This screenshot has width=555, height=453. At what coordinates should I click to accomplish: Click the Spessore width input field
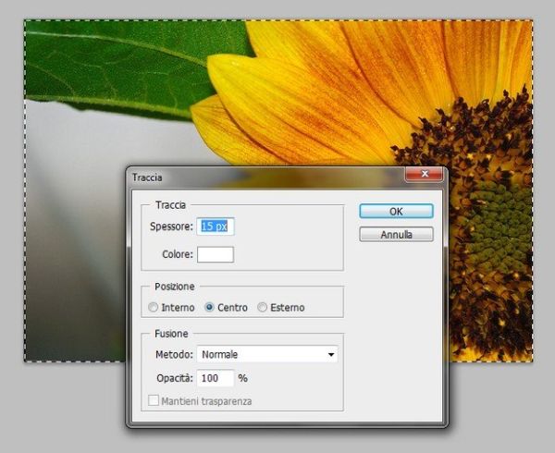point(216,226)
